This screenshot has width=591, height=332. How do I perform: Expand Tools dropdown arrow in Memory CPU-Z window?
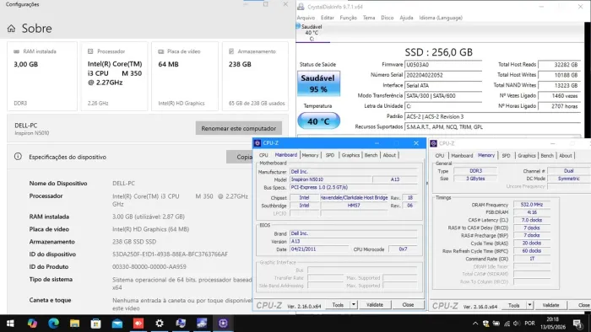[529, 305]
